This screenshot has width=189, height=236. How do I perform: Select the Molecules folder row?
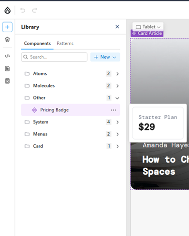tap(71, 86)
